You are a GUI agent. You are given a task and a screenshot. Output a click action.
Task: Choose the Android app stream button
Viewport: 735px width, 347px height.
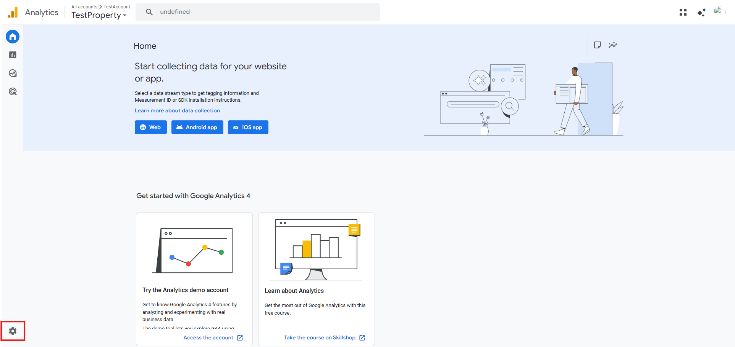pyautogui.click(x=197, y=127)
